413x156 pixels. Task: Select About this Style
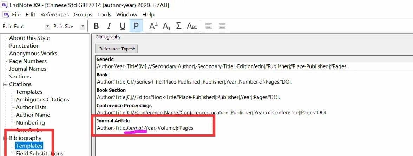click(29, 38)
